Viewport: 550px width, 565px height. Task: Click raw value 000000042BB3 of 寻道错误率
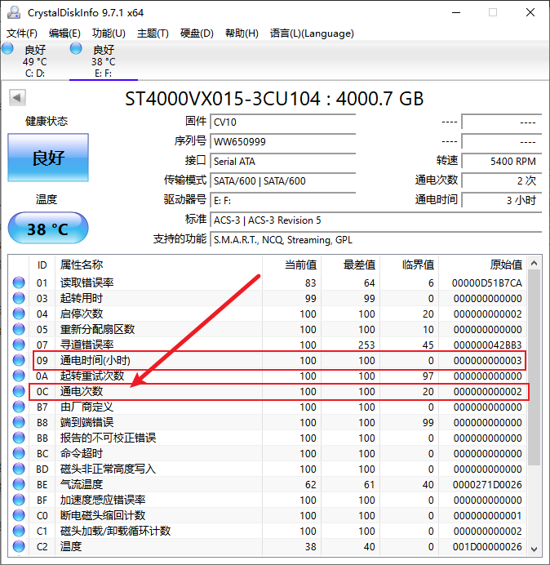487,345
